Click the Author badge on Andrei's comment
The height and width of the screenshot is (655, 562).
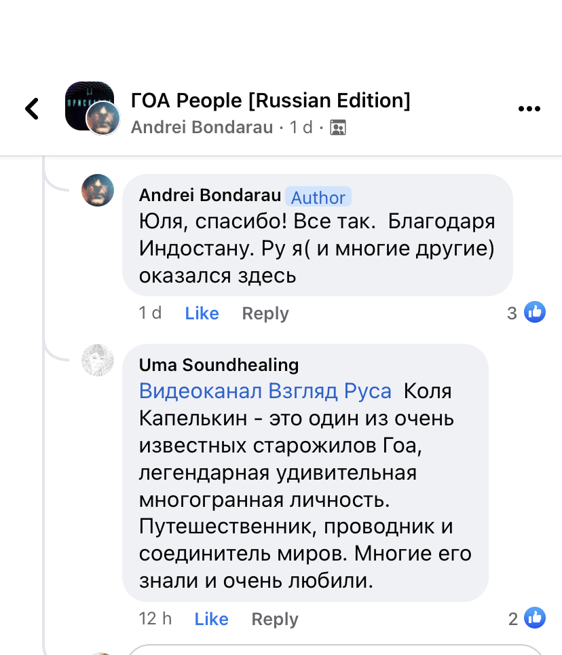pyautogui.click(x=318, y=197)
